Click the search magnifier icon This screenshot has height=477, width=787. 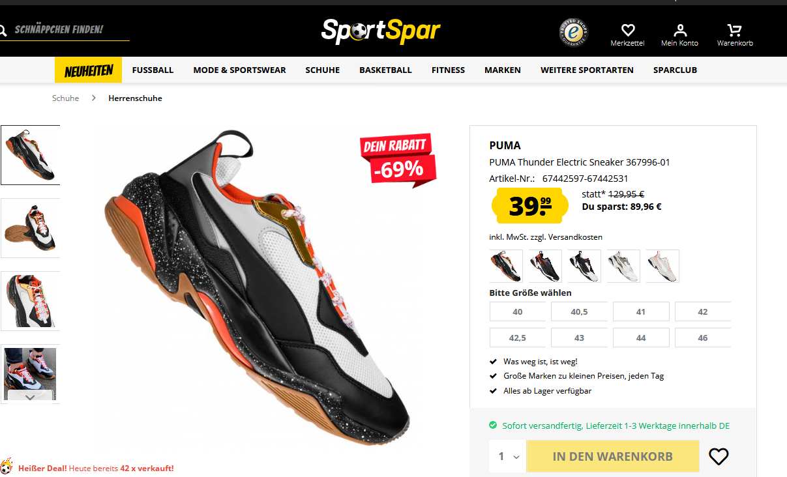(2, 30)
